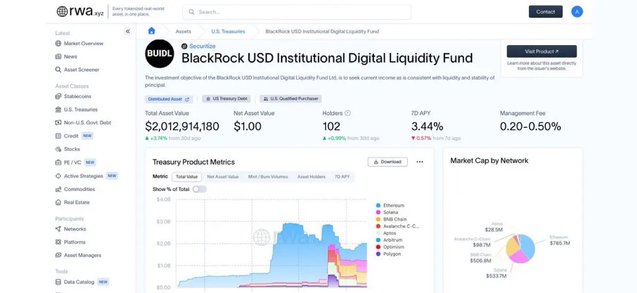This screenshot has width=637, height=293.
Task: Toggle Arbitrum series in chart legend
Action: (x=389, y=240)
